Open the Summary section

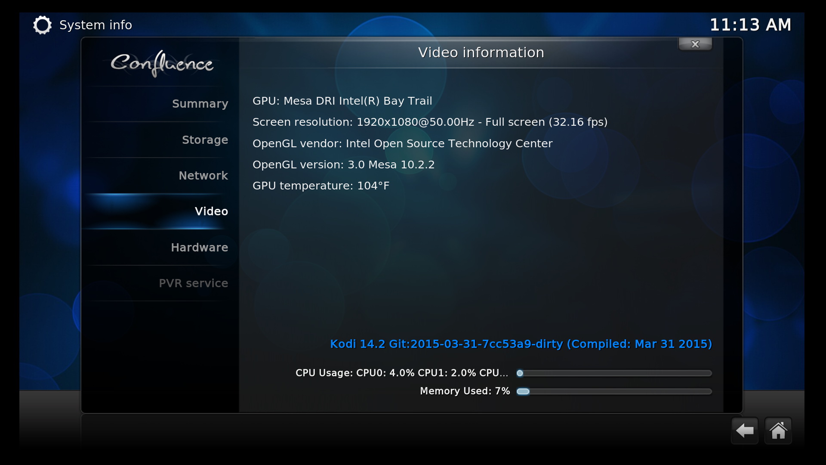pyautogui.click(x=160, y=104)
